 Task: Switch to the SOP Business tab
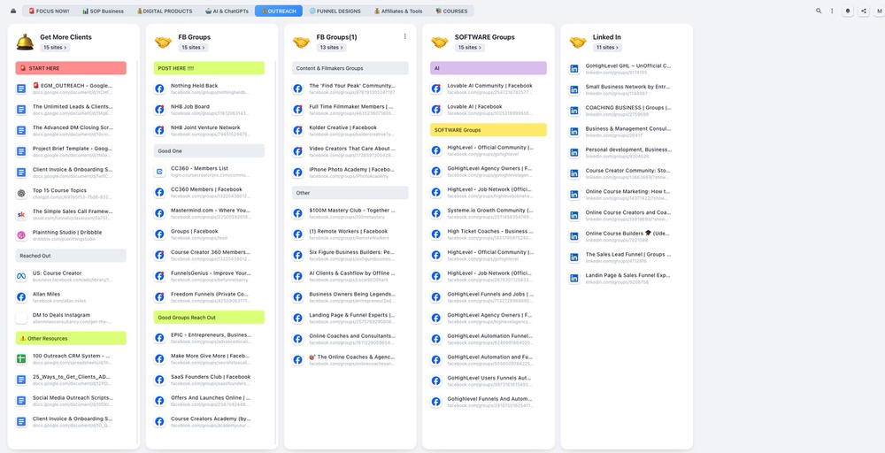pyautogui.click(x=103, y=11)
